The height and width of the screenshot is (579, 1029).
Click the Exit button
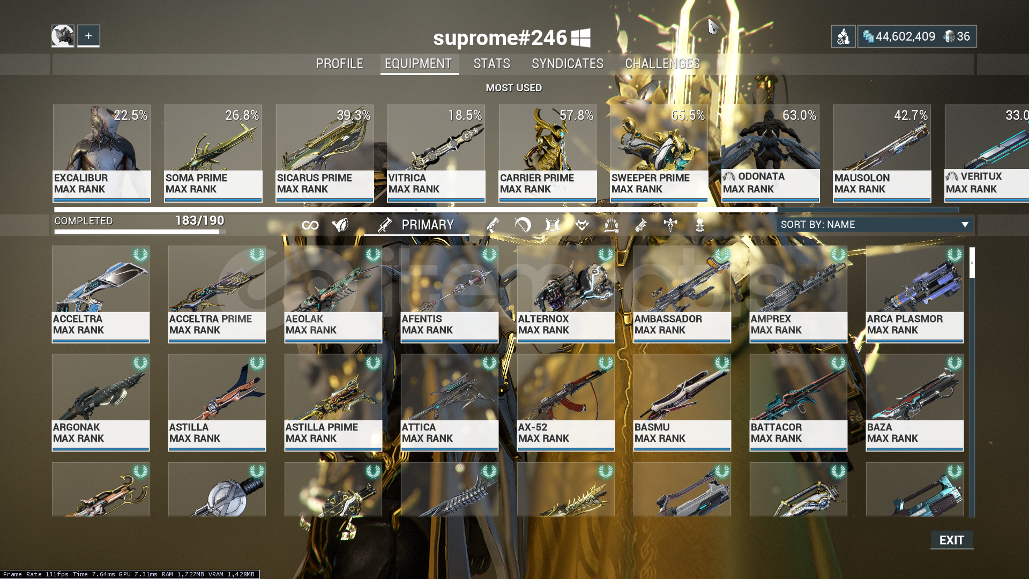[952, 540]
